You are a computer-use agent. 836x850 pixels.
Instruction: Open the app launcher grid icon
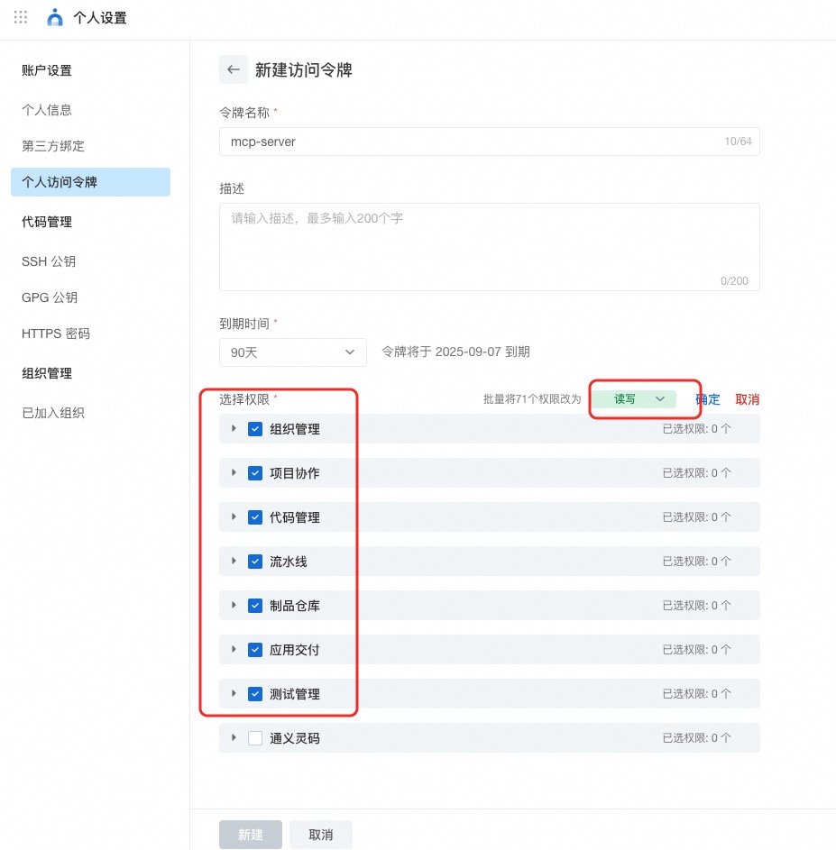pyautogui.click(x=21, y=17)
